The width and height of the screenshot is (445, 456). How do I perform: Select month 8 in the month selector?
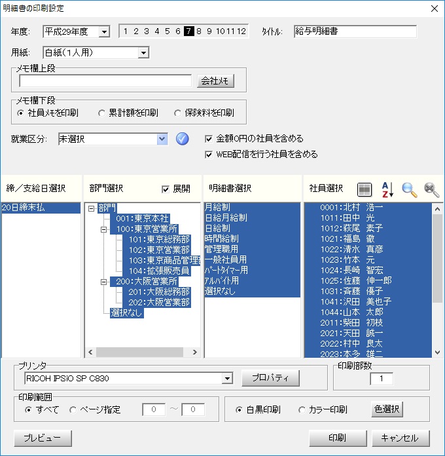click(199, 31)
